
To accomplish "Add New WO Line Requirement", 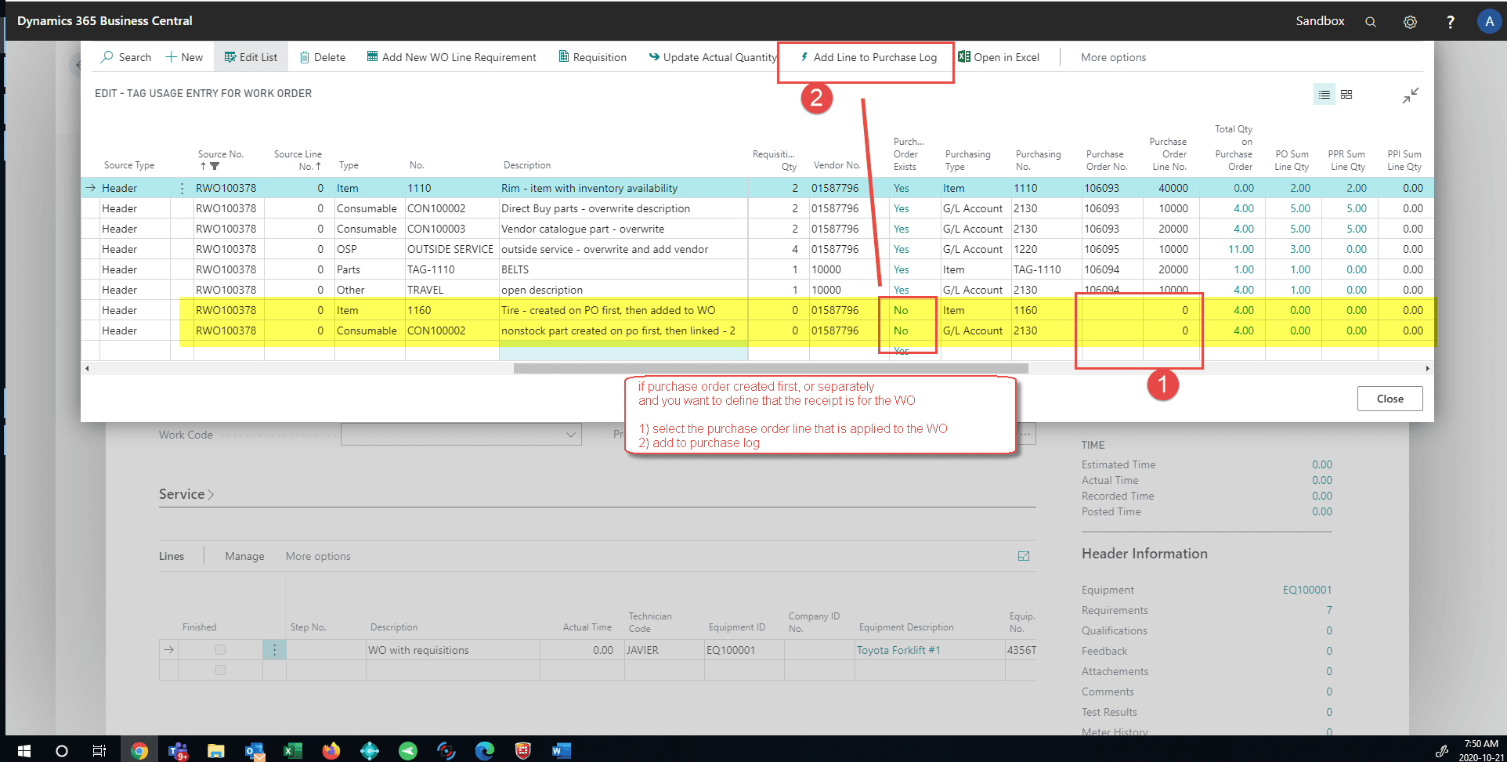I will pyautogui.click(x=452, y=57).
